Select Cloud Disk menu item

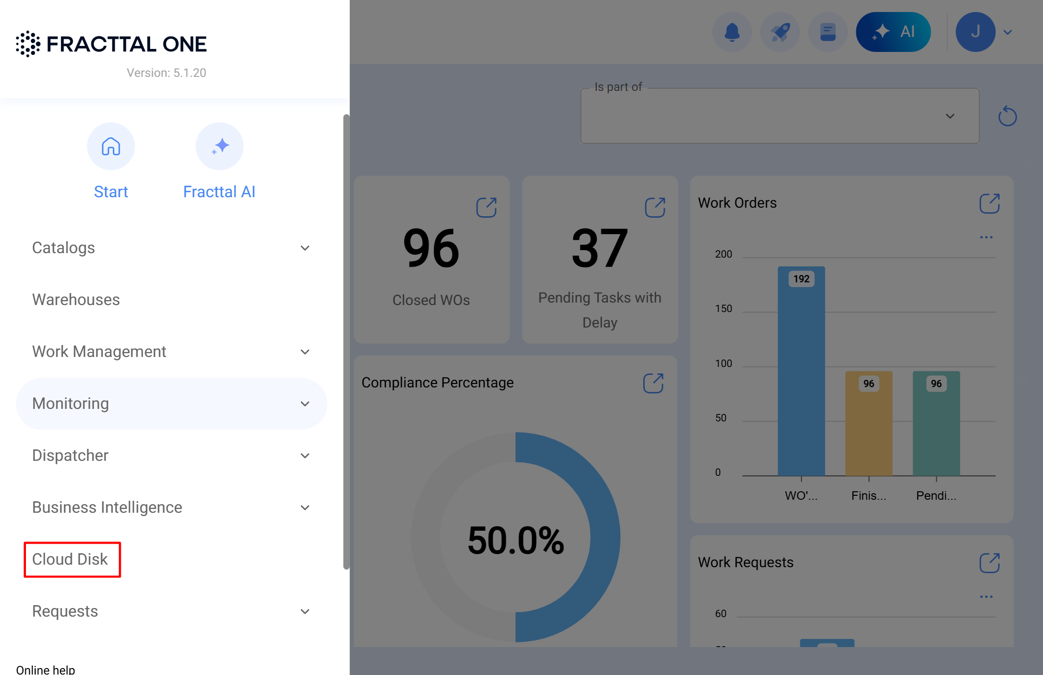(x=70, y=559)
